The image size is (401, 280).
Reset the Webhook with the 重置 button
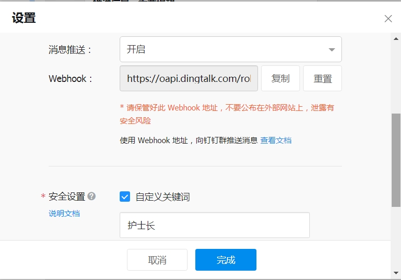coord(322,78)
